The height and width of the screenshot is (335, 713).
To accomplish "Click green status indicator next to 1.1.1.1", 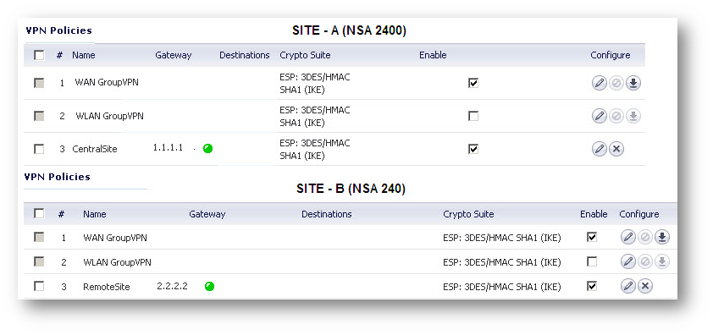I will 207,149.
